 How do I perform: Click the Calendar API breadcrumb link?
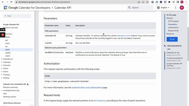[63, 8]
